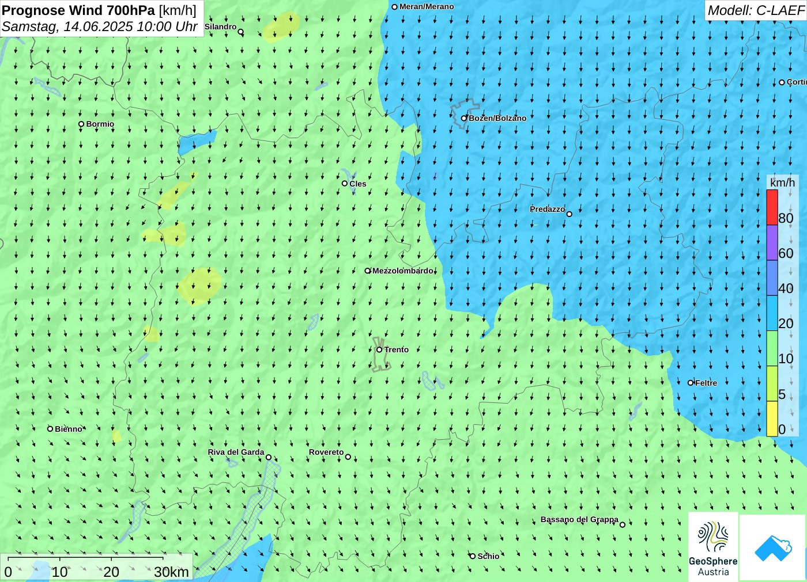
Task: Select the Schio city marker
Action: click(473, 556)
